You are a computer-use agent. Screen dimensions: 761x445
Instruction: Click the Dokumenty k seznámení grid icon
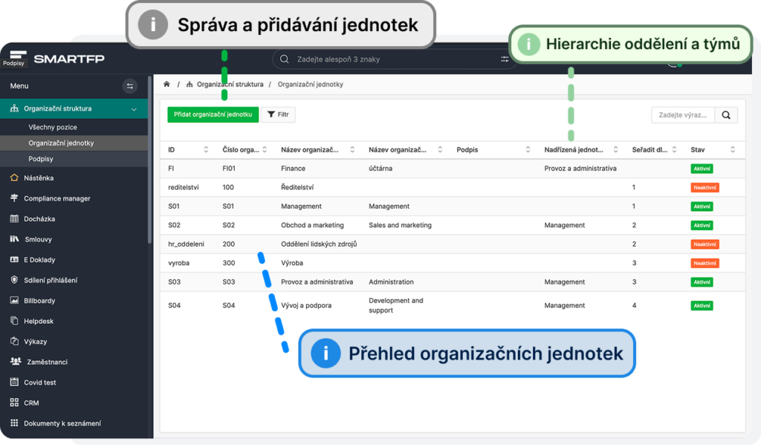point(14,423)
